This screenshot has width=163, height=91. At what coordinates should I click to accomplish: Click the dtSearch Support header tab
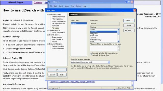pyautogui.click(x=16, y=3)
